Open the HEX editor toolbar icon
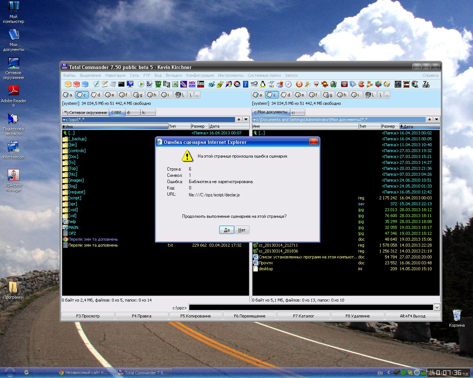This screenshot has height=378, width=473. pyautogui.click(x=192, y=84)
